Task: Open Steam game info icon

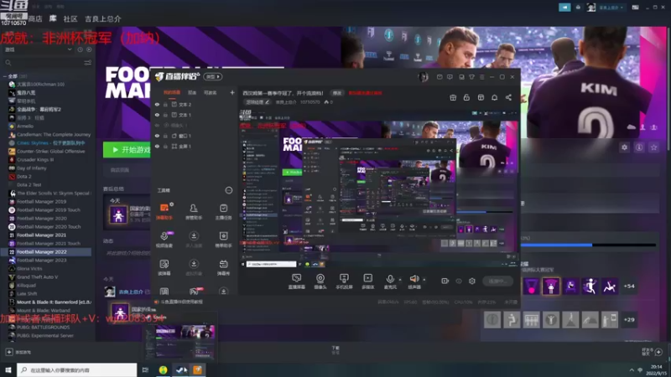Action: click(639, 147)
